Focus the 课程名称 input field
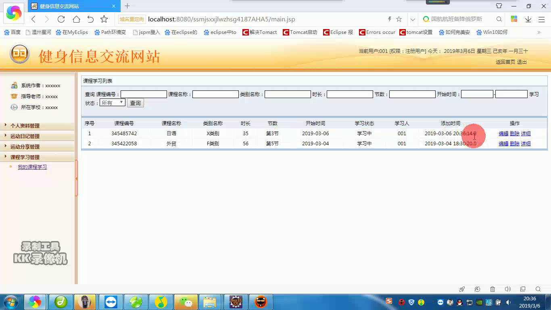The height and width of the screenshot is (310, 551). click(215, 94)
